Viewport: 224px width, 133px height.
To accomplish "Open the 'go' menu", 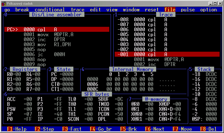I will coord(7,10).
